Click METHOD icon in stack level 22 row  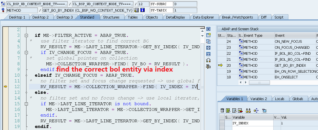(241, 53)
